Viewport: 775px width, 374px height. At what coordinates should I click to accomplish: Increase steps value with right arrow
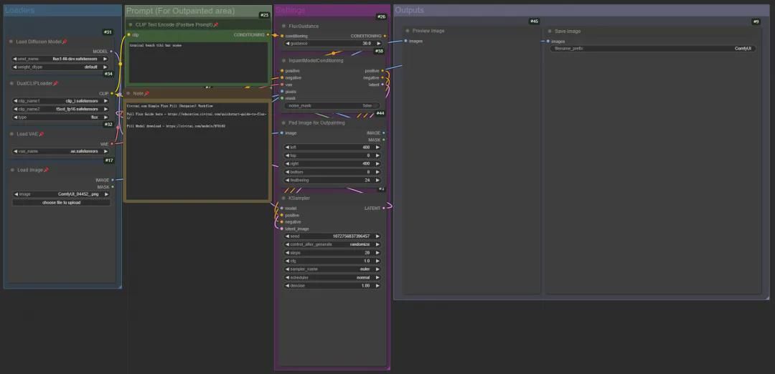pyautogui.click(x=378, y=253)
